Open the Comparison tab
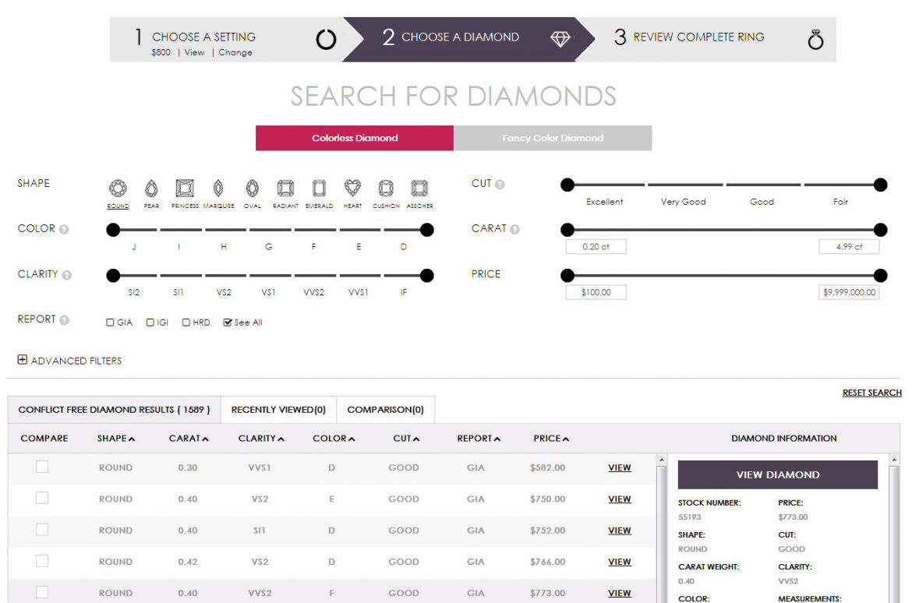912x603 pixels. pyautogui.click(x=386, y=409)
